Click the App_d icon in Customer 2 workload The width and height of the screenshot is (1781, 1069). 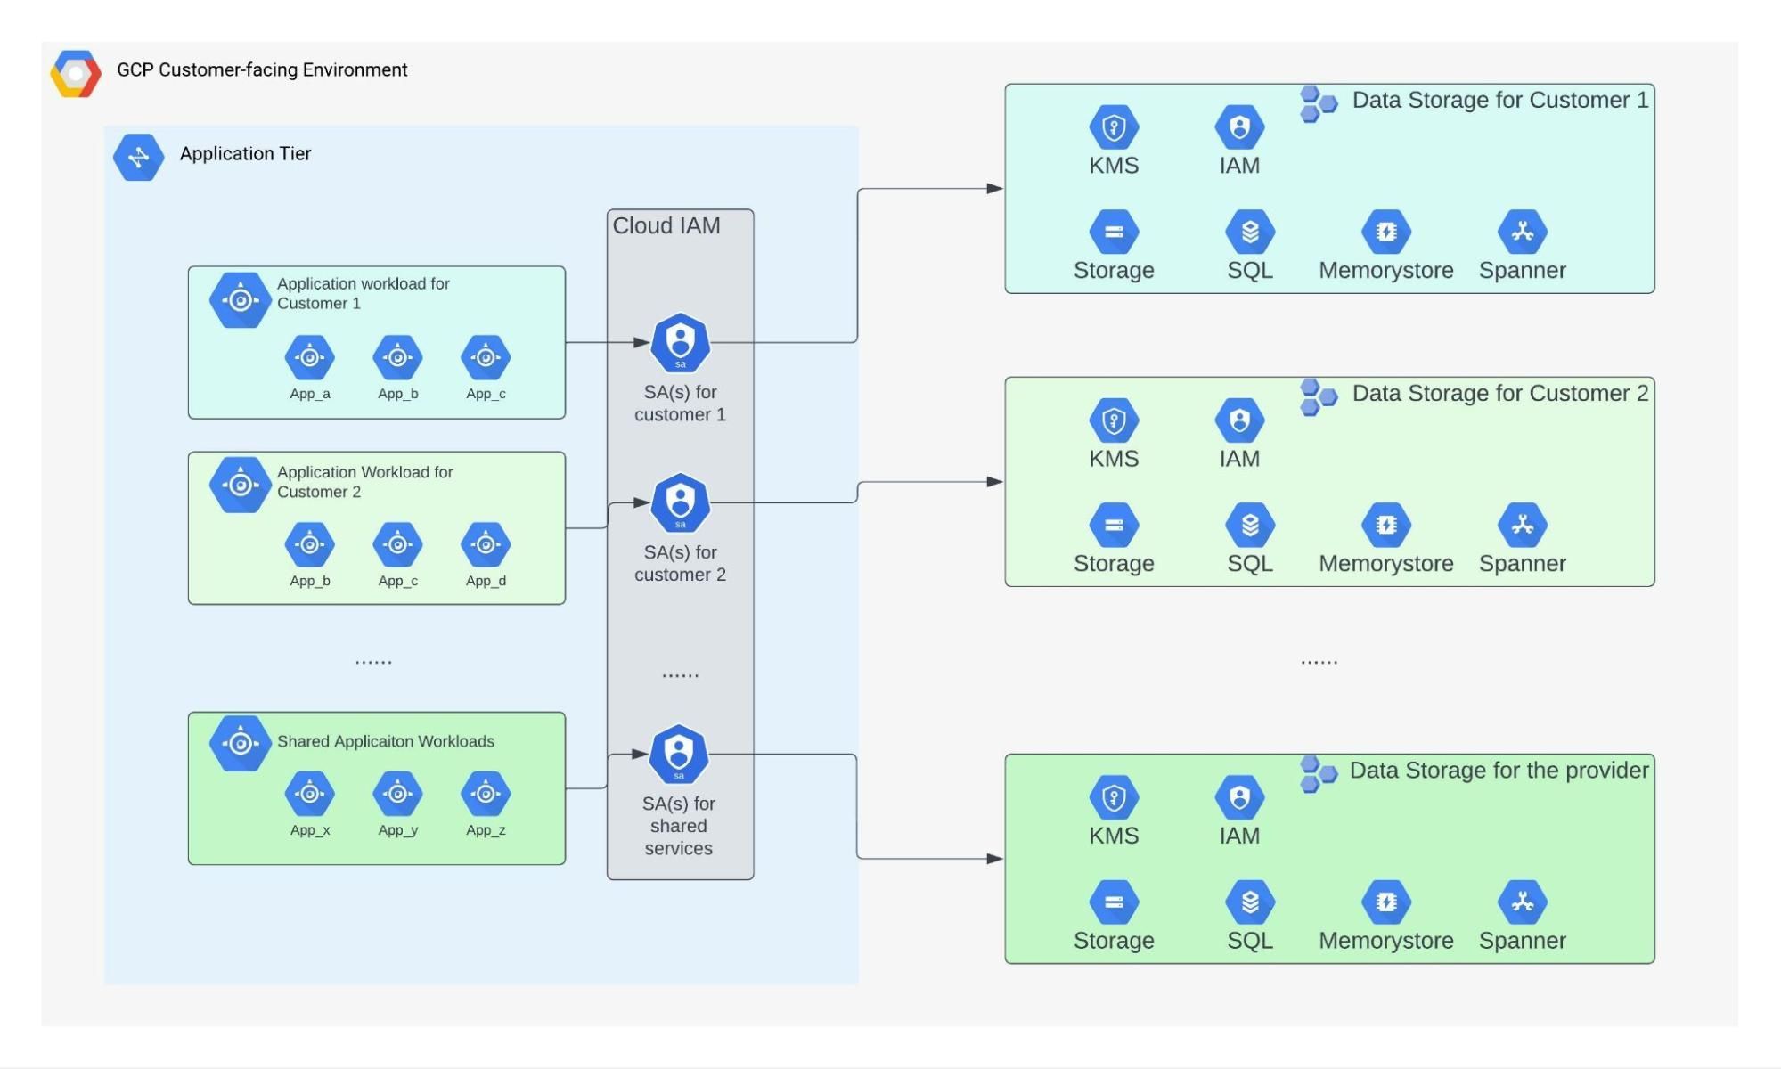tap(484, 544)
